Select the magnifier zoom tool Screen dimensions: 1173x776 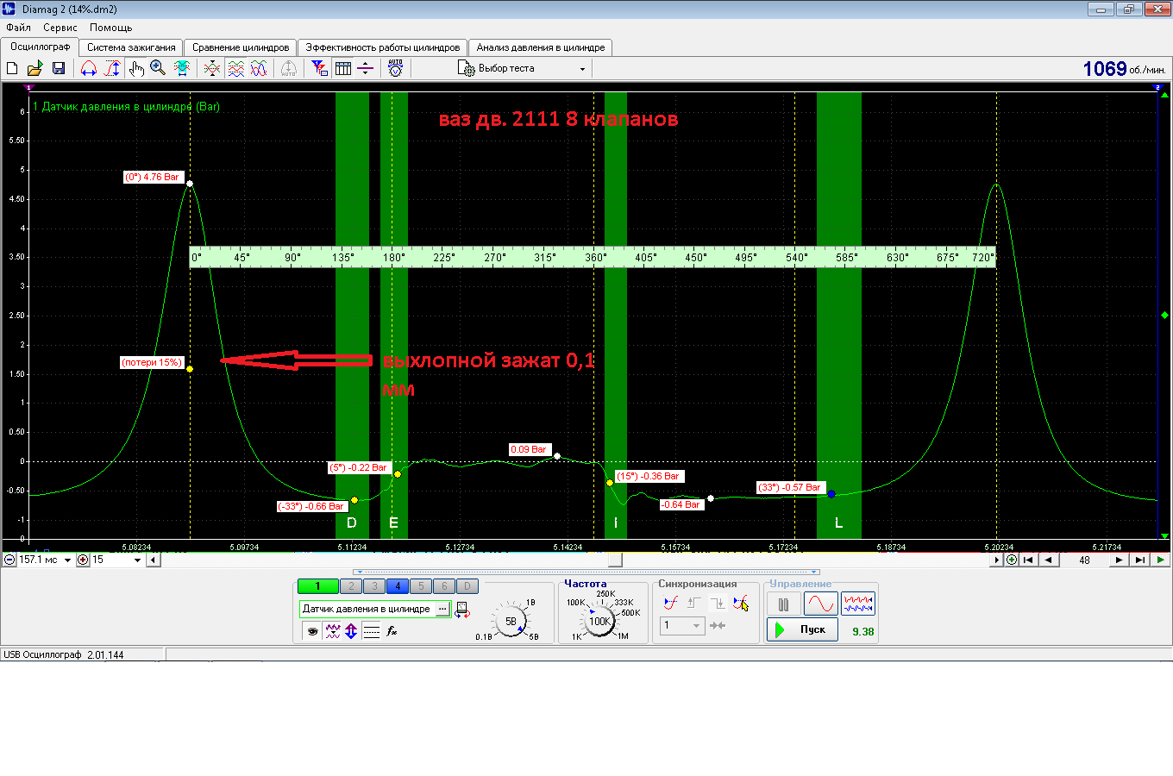158,68
